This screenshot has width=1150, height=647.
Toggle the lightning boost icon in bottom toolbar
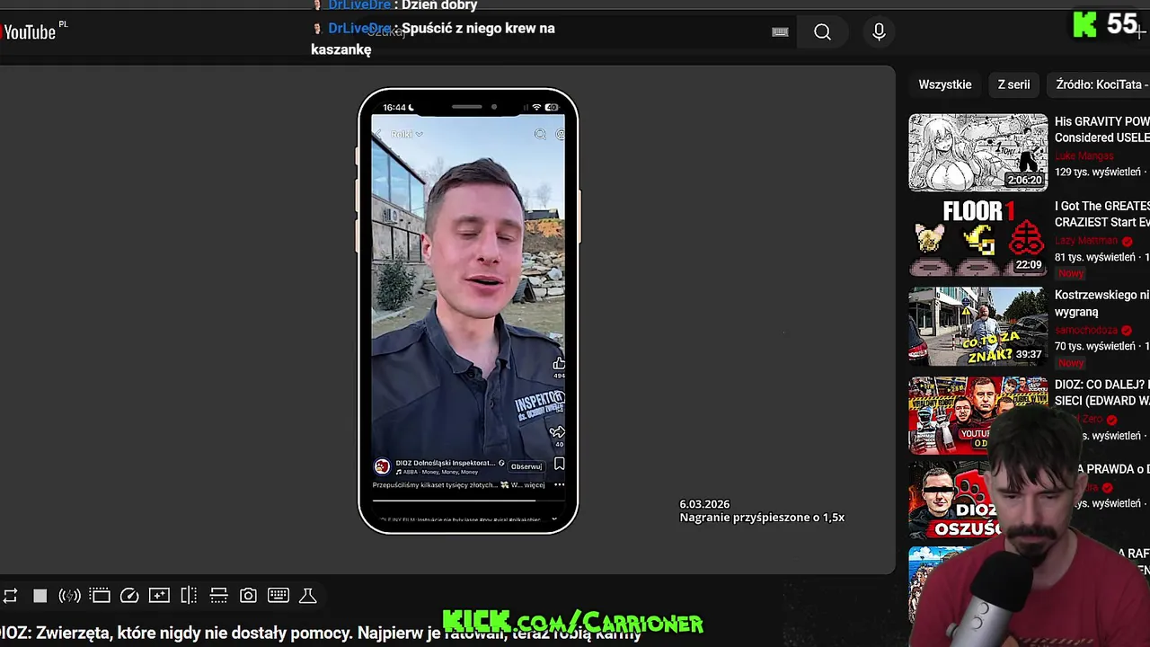(x=69, y=596)
